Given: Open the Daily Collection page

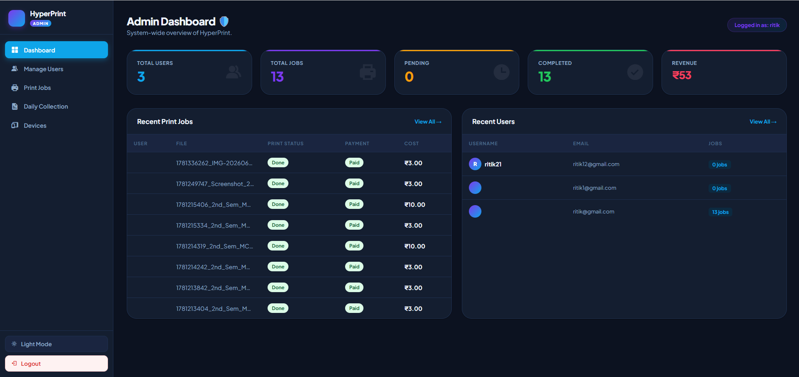Looking at the screenshot, I should [x=56, y=107].
